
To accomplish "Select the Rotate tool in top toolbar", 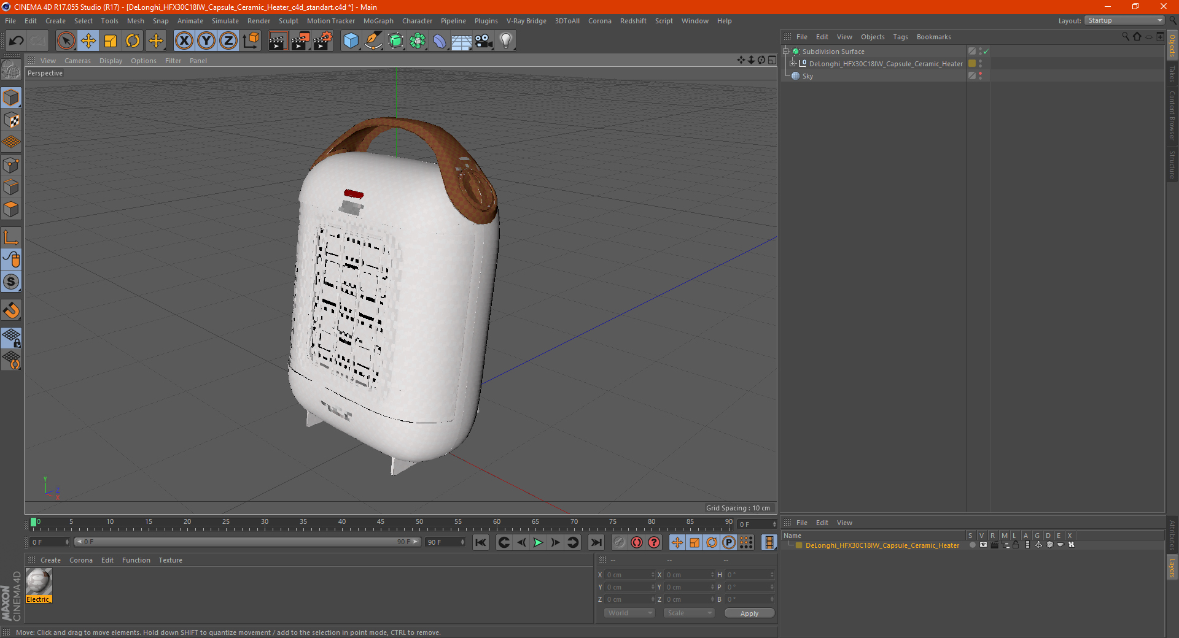I will click(133, 41).
